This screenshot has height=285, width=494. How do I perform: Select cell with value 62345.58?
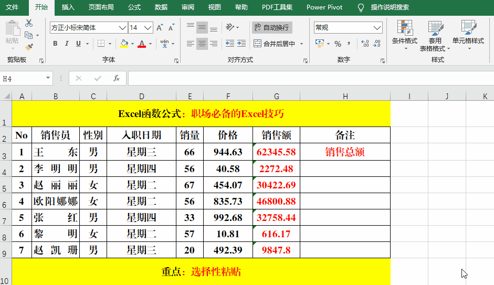click(276, 152)
